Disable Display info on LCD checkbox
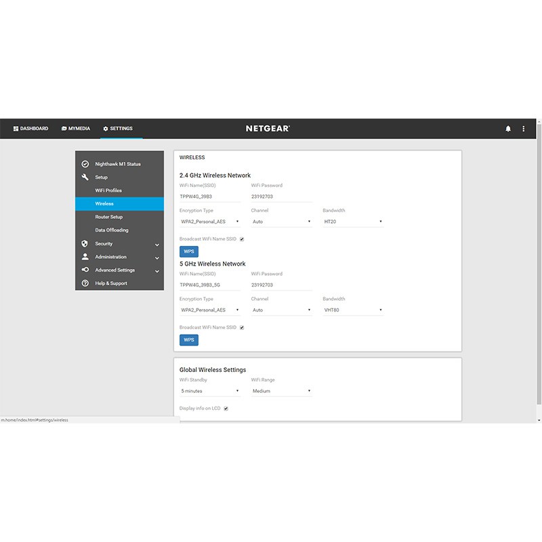Viewport: 542px width, 542px height. tap(226, 409)
